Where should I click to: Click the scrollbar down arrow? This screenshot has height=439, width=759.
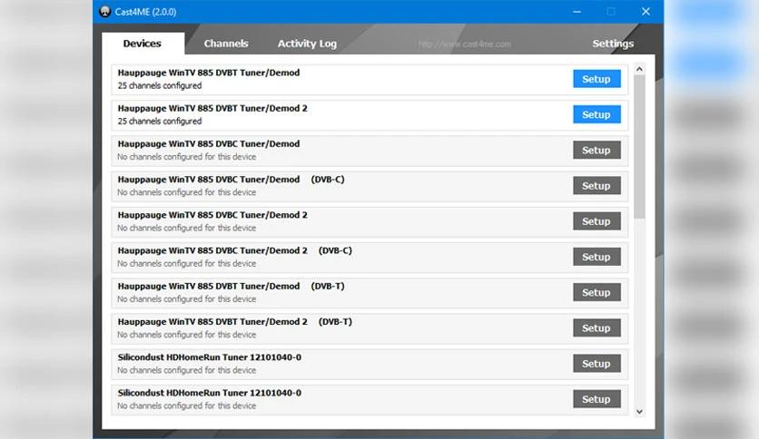pyautogui.click(x=639, y=412)
